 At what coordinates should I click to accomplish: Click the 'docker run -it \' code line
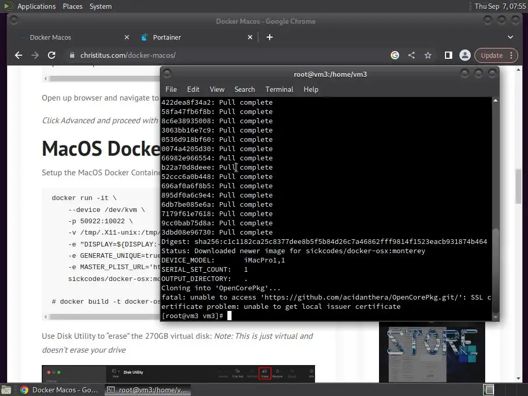pyautogui.click(x=84, y=198)
